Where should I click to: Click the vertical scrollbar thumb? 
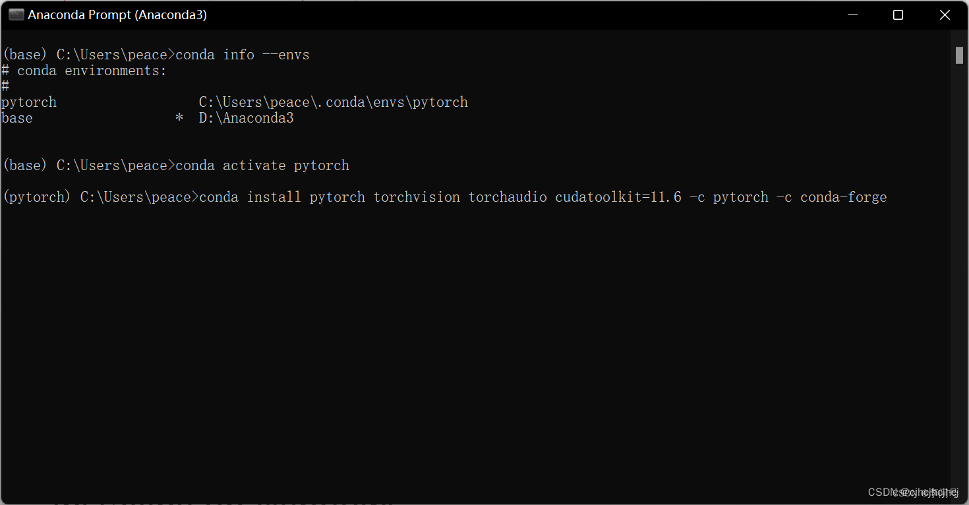tap(960, 55)
